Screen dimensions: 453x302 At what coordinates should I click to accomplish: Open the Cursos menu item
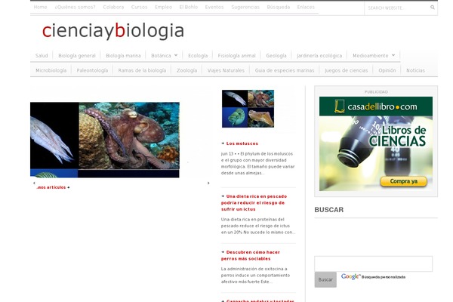pyautogui.click(x=139, y=7)
